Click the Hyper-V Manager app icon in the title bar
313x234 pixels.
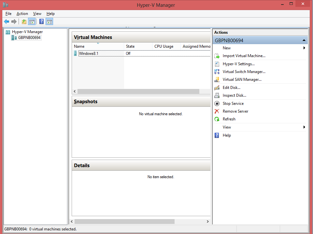pyautogui.click(x=6, y=5)
